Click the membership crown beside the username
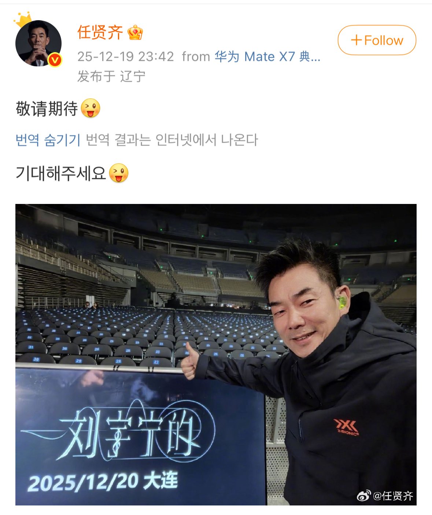The image size is (432, 515). (x=135, y=33)
